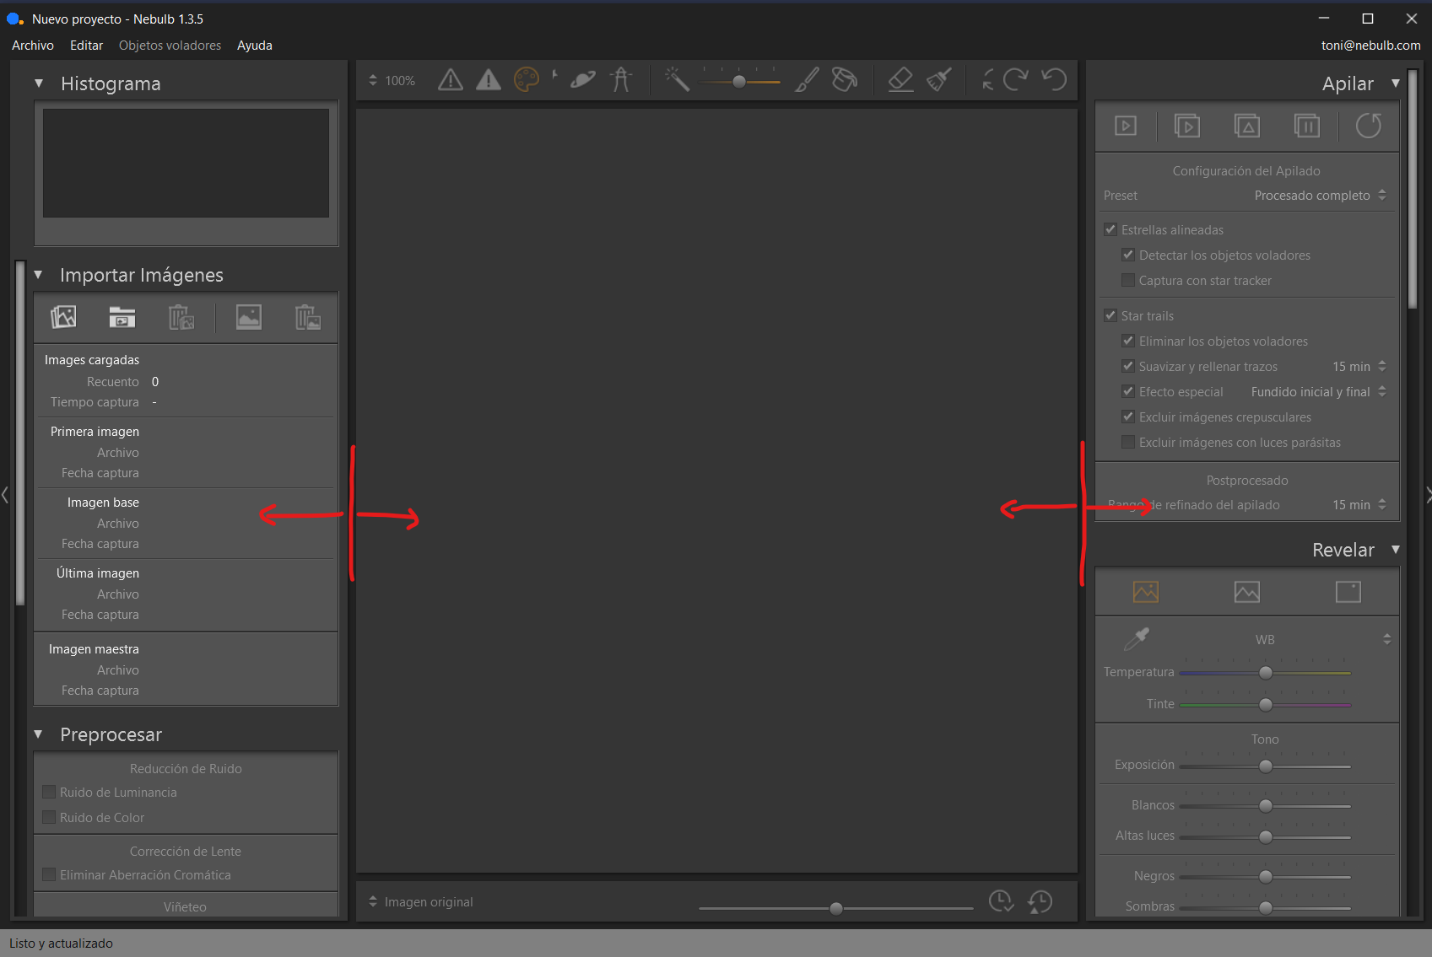Screen dimensions: 1432x957
Task: Collapse the Preprocesar panel
Action: click(38, 734)
